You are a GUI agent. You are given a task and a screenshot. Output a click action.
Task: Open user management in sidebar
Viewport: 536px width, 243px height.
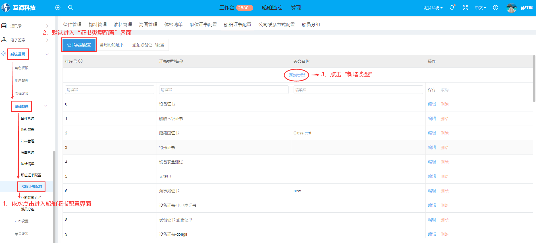[22, 81]
